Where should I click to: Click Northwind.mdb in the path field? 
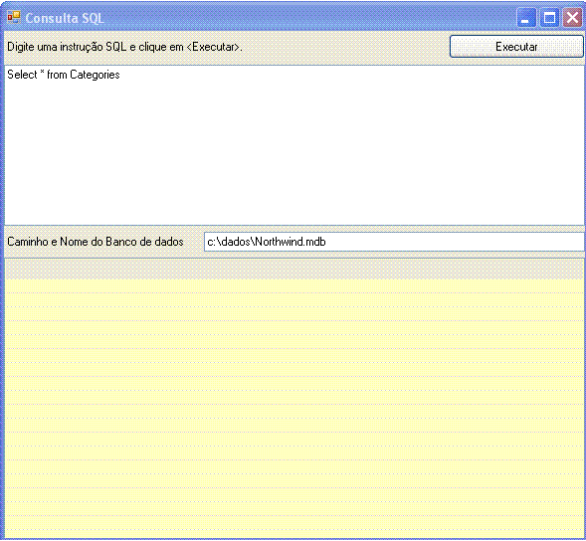(291, 242)
